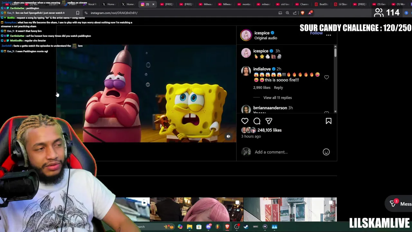Open the pink-haired reel thumbnail below
Viewport: 412px width, 232px height.
coord(196,209)
